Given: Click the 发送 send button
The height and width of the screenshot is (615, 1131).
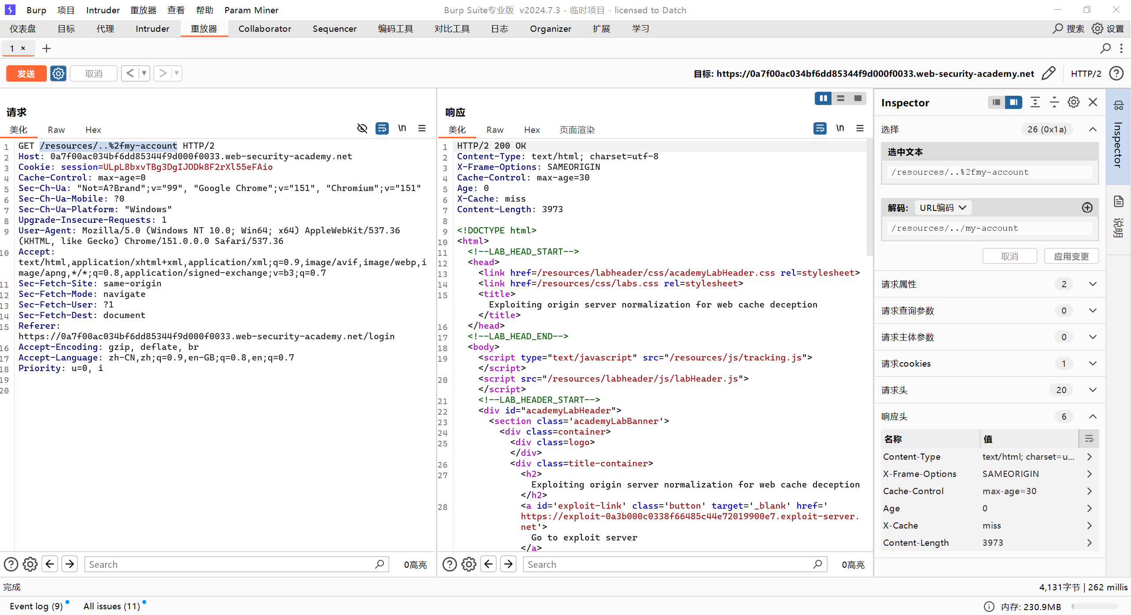Looking at the screenshot, I should tap(26, 73).
